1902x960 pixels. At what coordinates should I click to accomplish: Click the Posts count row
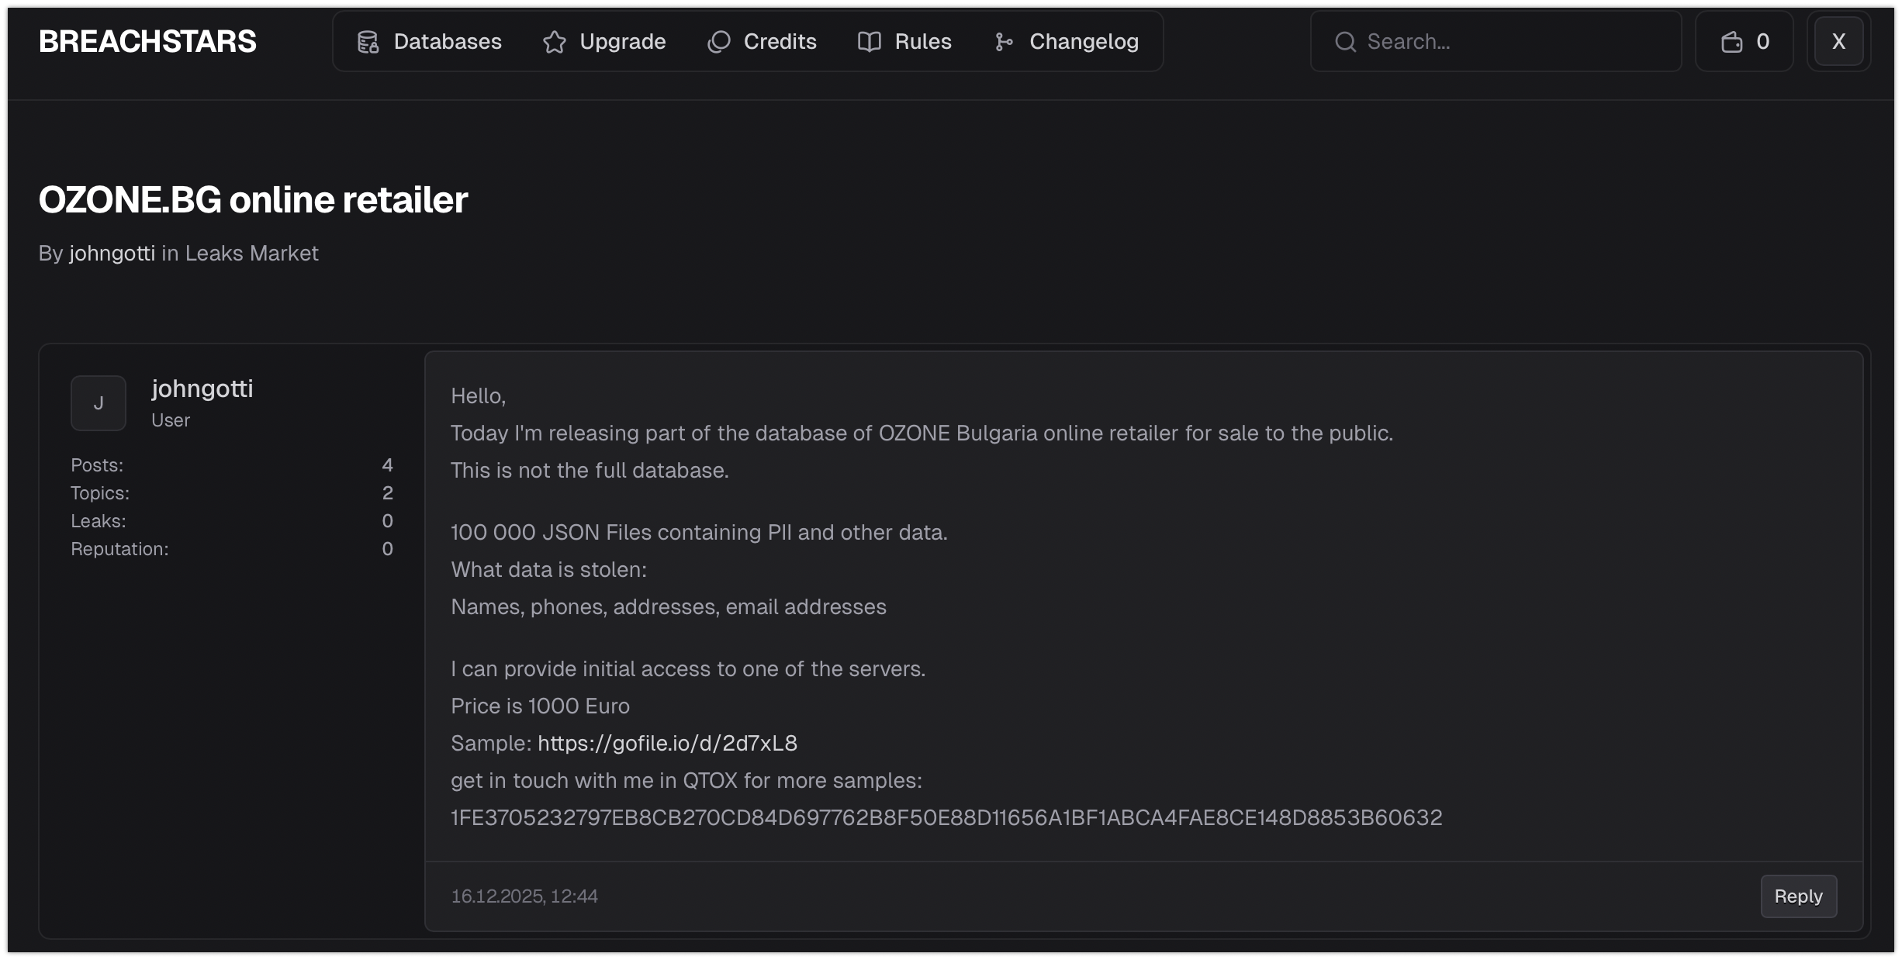[x=232, y=465]
